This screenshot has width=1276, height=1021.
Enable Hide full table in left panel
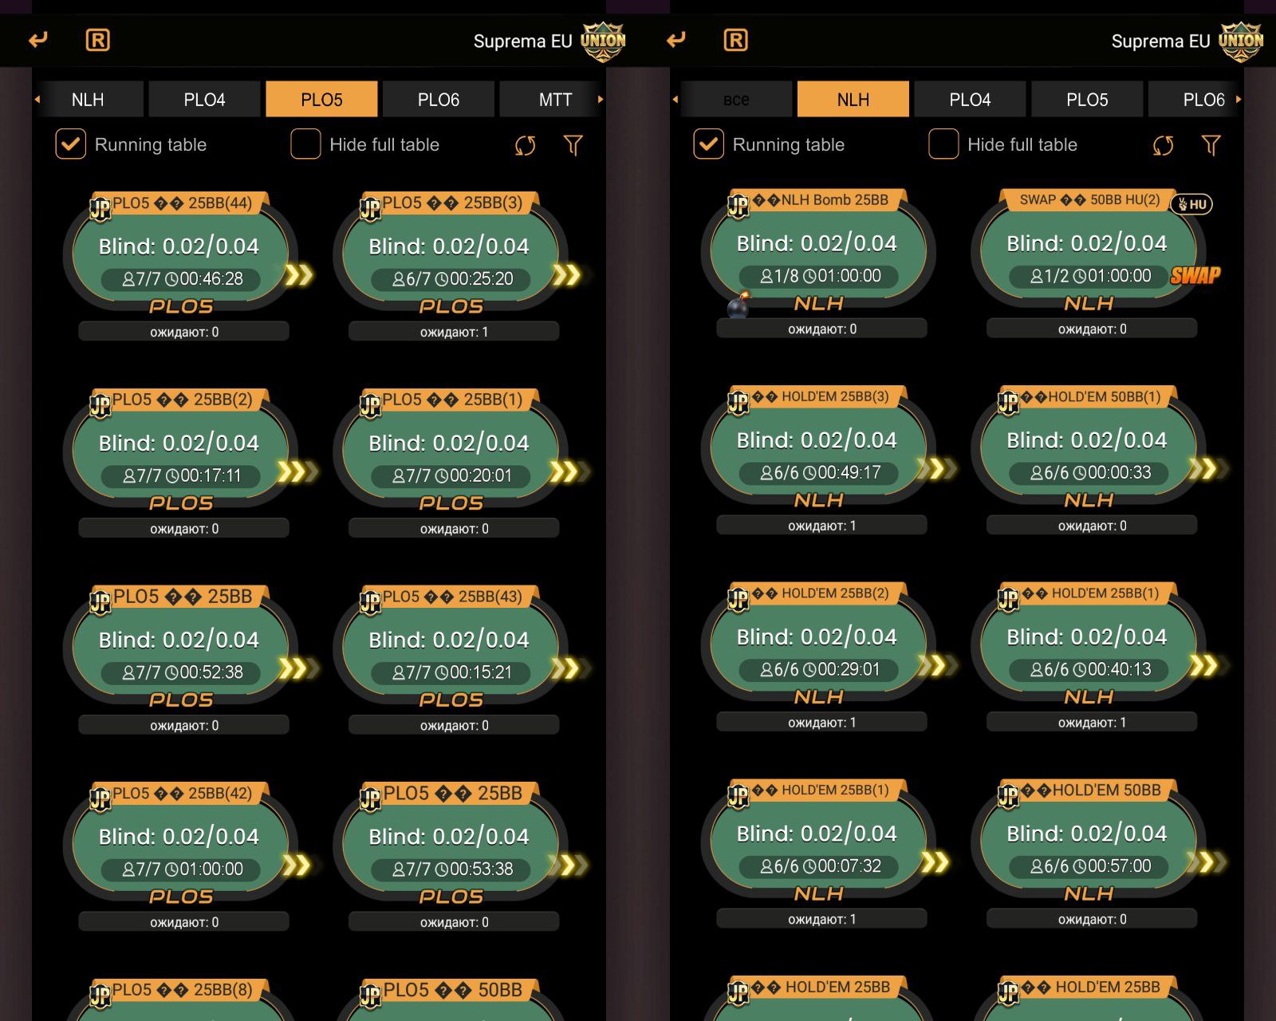tap(305, 144)
